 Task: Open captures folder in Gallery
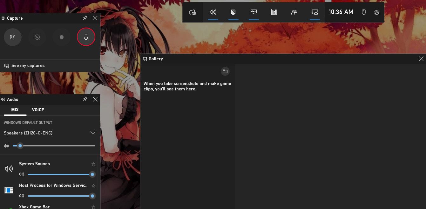coord(225,71)
